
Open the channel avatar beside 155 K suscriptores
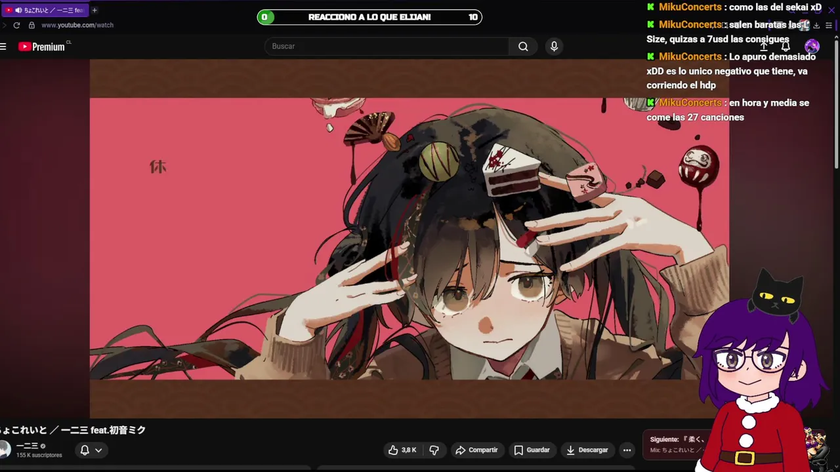pos(5,450)
